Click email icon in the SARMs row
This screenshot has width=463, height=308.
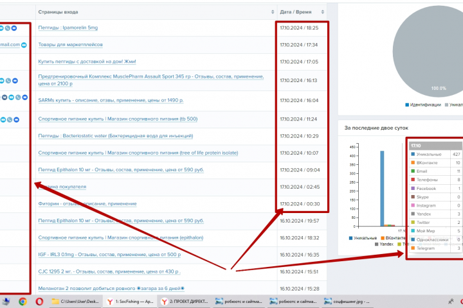[11, 98]
